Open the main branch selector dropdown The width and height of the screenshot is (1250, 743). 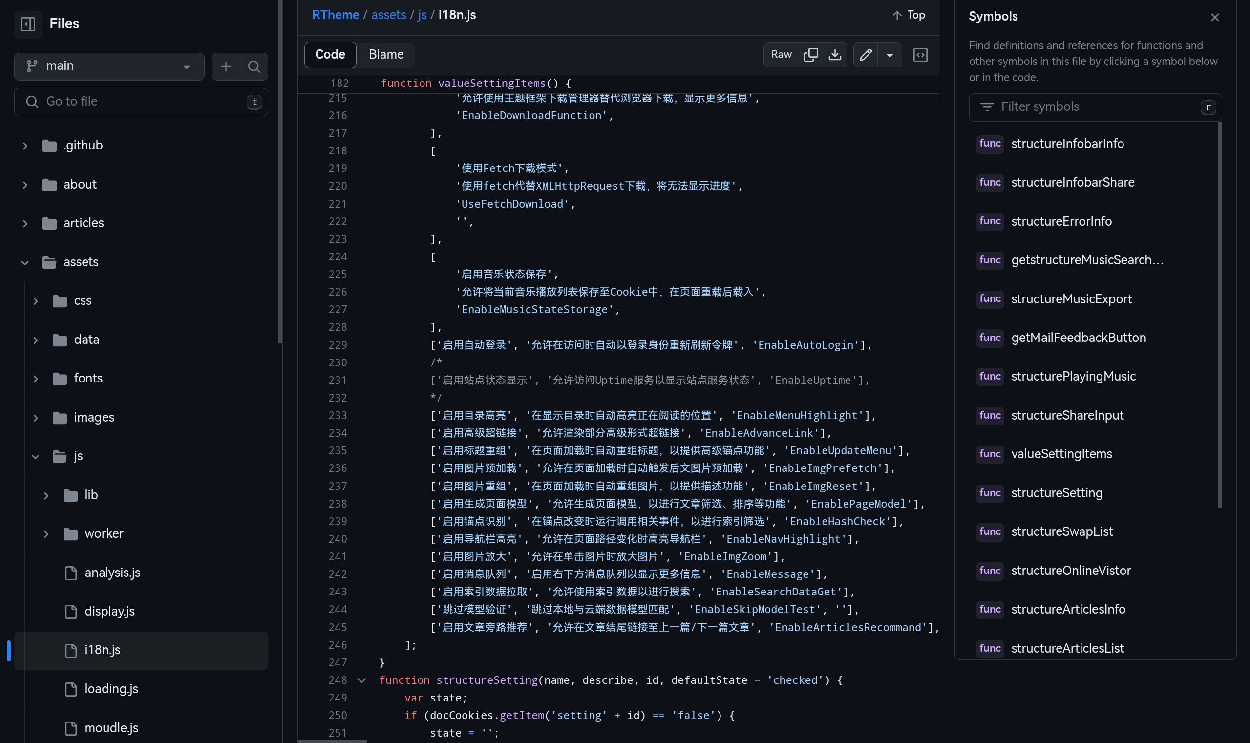[x=109, y=66]
